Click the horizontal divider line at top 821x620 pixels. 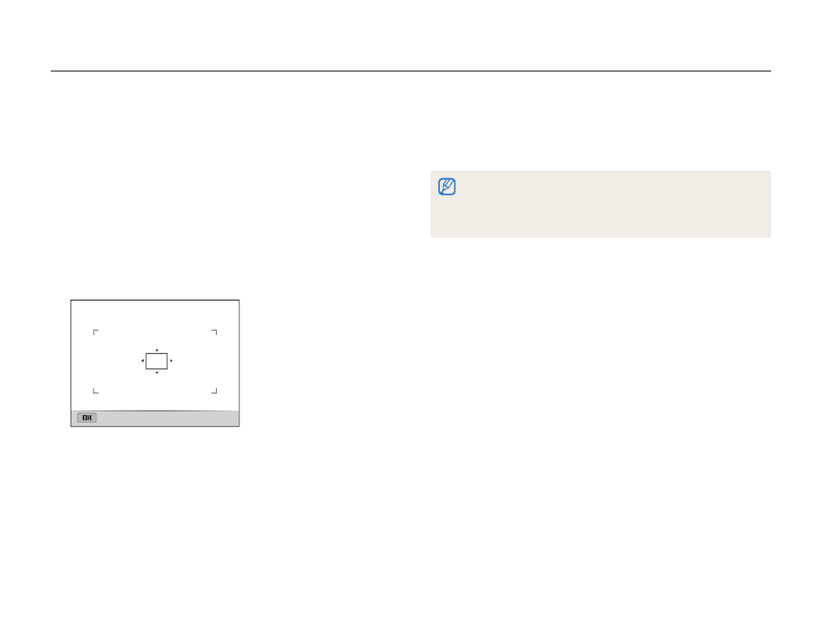coord(410,71)
